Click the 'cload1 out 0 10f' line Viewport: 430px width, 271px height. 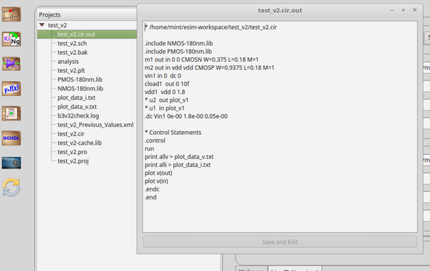point(167,84)
